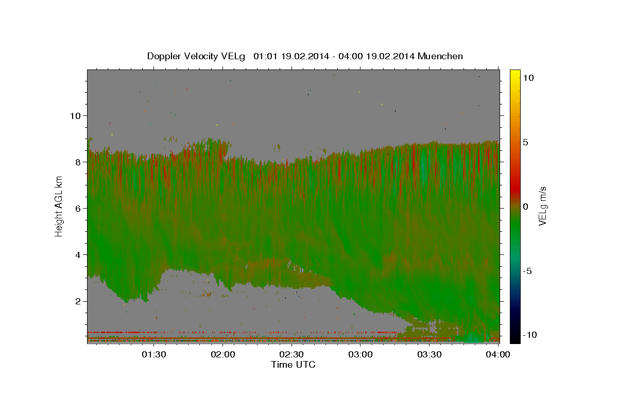
Task: Click the 'VELg m/s' colorbar label
Action: pyautogui.click(x=542, y=206)
